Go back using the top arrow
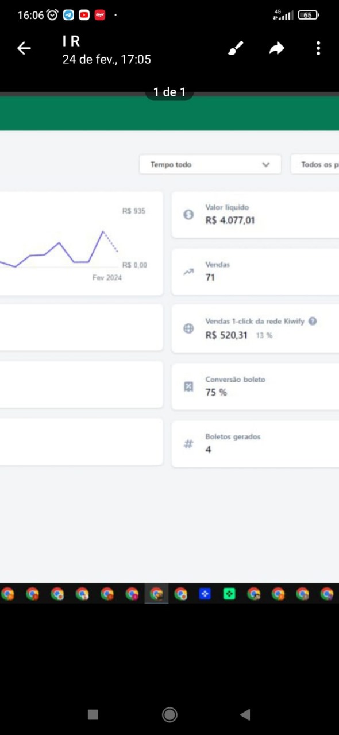 point(24,49)
